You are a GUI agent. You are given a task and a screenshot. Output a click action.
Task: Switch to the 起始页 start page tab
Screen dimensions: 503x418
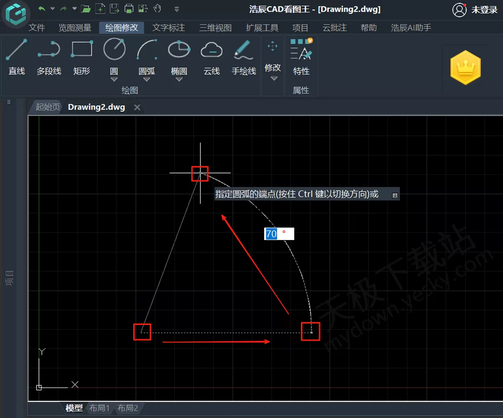pyautogui.click(x=47, y=107)
